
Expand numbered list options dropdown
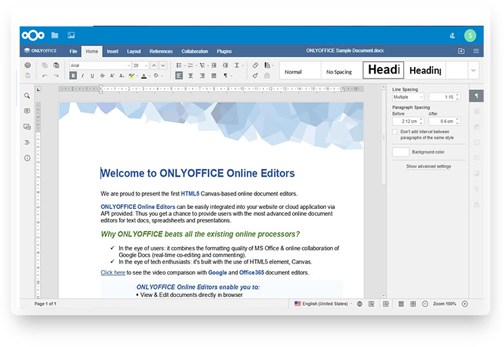tap(196, 66)
